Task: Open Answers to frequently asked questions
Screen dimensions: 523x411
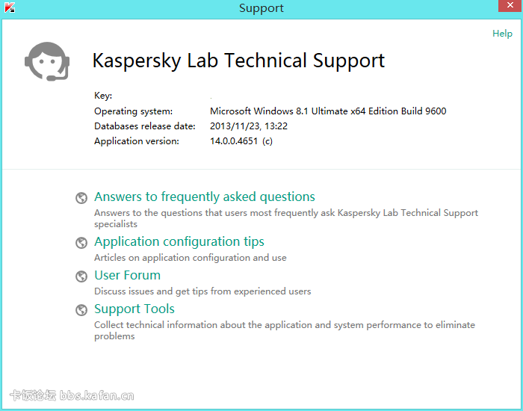Action: (205, 197)
